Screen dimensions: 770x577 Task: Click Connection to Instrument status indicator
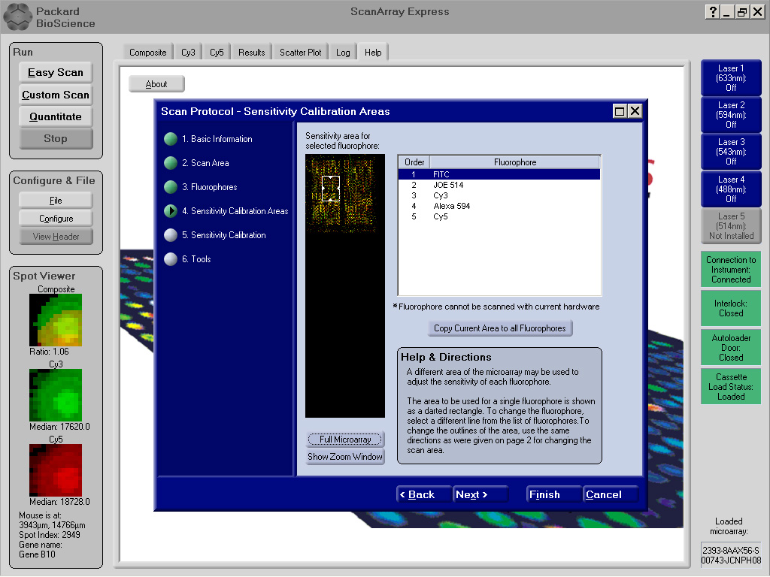click(731, 270)
